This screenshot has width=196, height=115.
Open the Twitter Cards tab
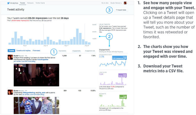40,3
